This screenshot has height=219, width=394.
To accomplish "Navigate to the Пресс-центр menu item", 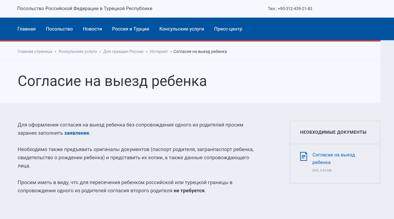I will pos(228,29).
